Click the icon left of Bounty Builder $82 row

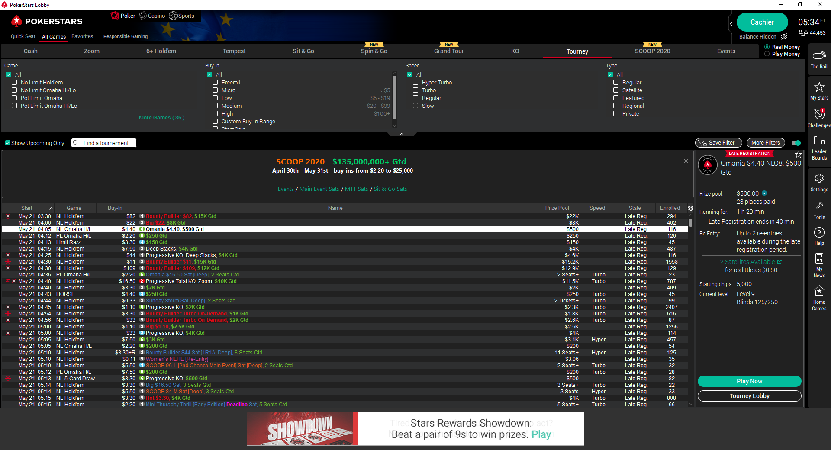[x=8, y=216]
